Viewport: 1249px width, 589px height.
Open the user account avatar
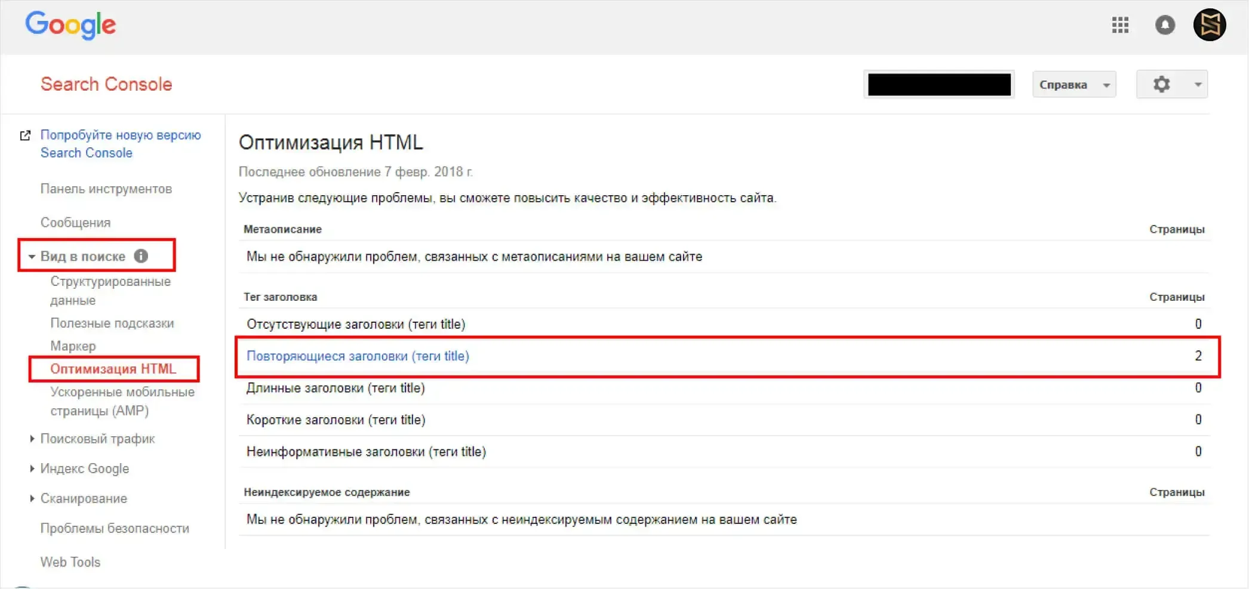tap(1209, 25)
